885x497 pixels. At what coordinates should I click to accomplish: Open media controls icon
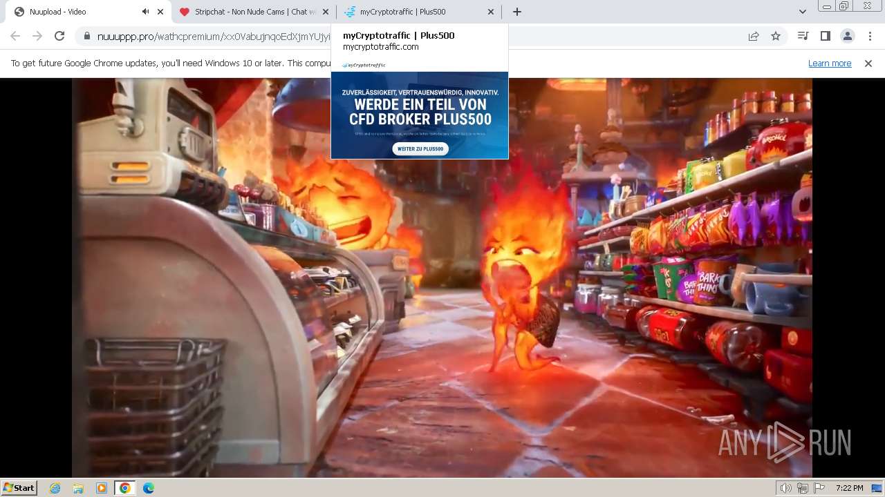[803, 36]
